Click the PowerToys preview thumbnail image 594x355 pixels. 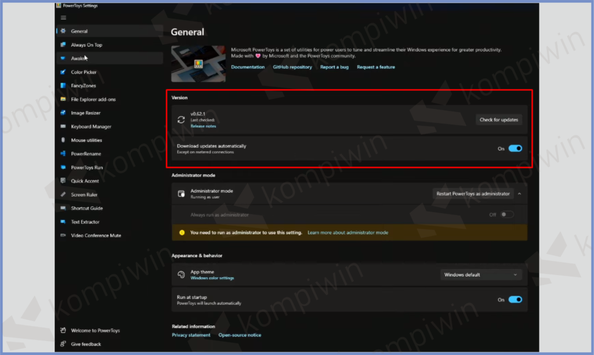pyautogui.click(x=198, y=64)
